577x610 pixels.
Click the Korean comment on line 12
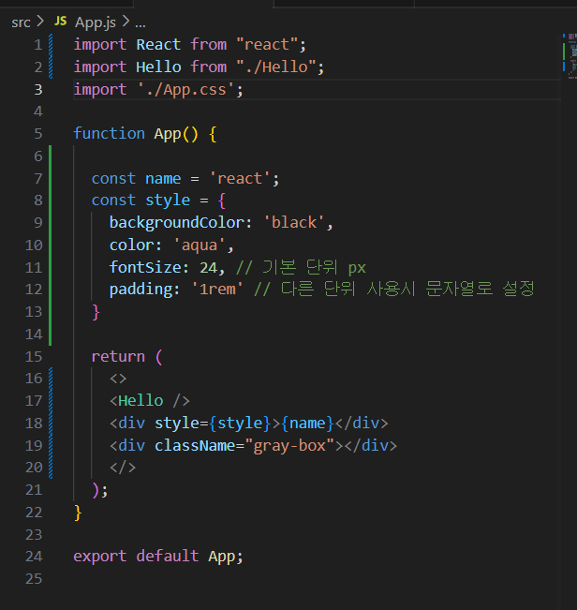394,289
